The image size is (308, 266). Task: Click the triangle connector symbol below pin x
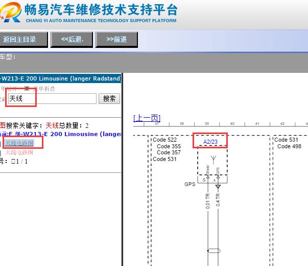218,186
